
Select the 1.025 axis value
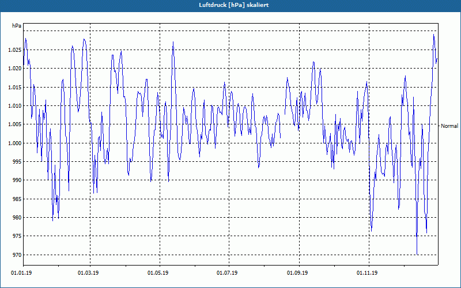coord(15,50)
